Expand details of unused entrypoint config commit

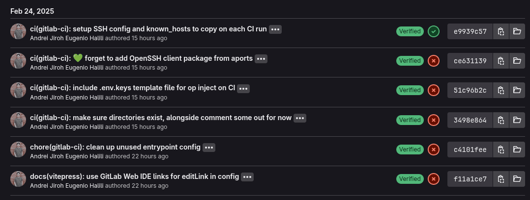tap(209, 147)
